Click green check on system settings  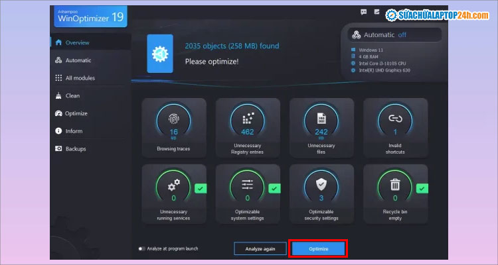[x=274, y=189]
